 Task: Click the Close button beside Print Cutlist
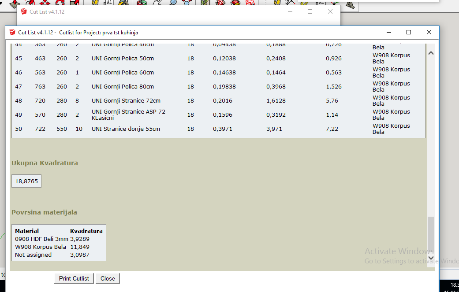(108, 278)
